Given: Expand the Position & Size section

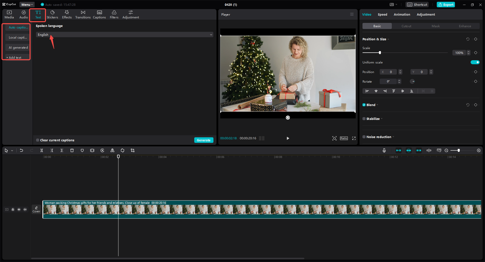Looking at the screenshot, I should coord(388,39).
